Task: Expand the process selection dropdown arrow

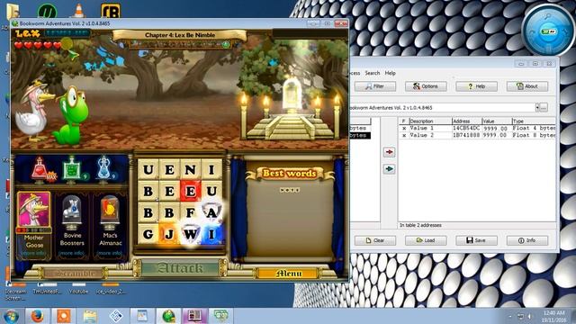Action: point(537,108)
